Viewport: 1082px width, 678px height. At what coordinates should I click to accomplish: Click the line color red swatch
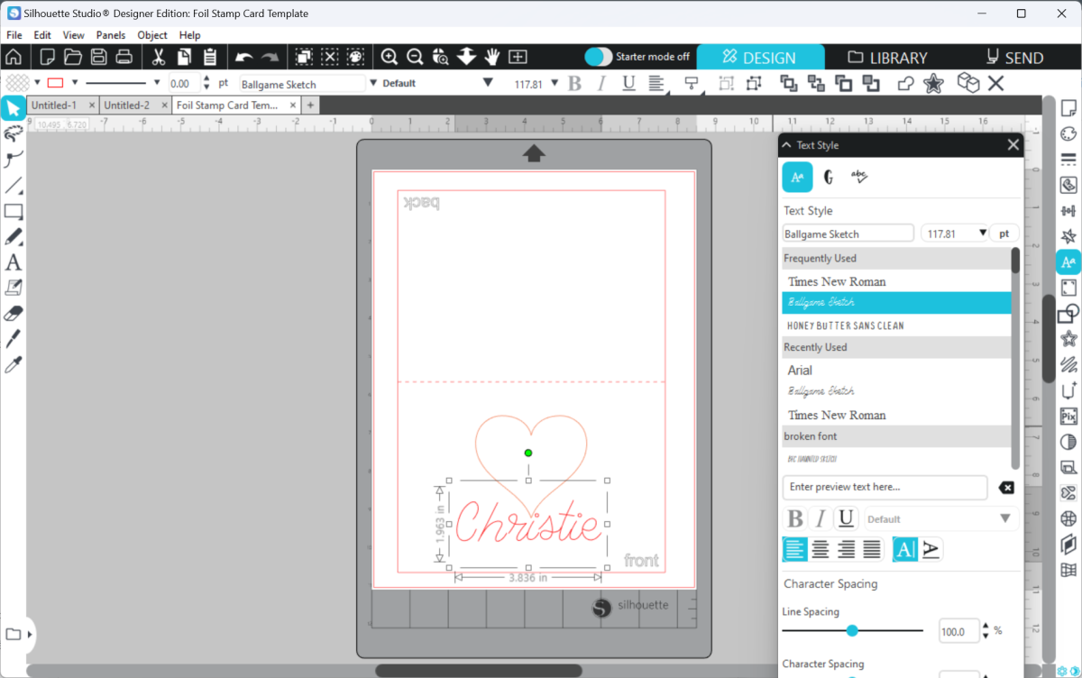(x=55, y=83)
